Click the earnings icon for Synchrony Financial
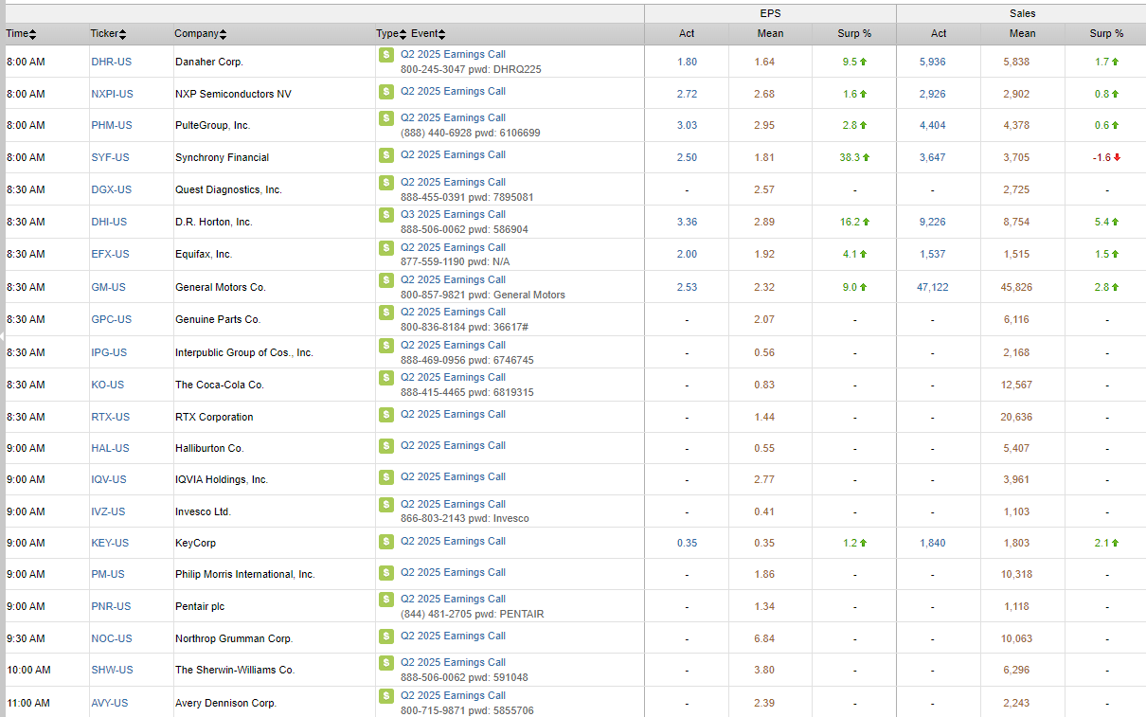The height and width of the screenshot is (717, 1146). (x=385, y=155)
